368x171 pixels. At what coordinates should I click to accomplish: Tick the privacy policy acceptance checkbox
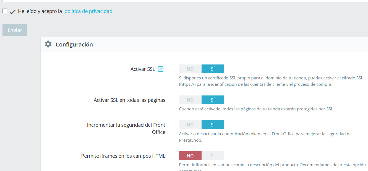coord(5,11)
